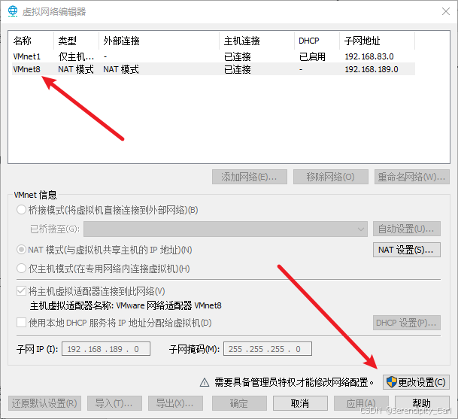
Task: Sort by the 子网地址 column header
Action: tap(377, 41)
